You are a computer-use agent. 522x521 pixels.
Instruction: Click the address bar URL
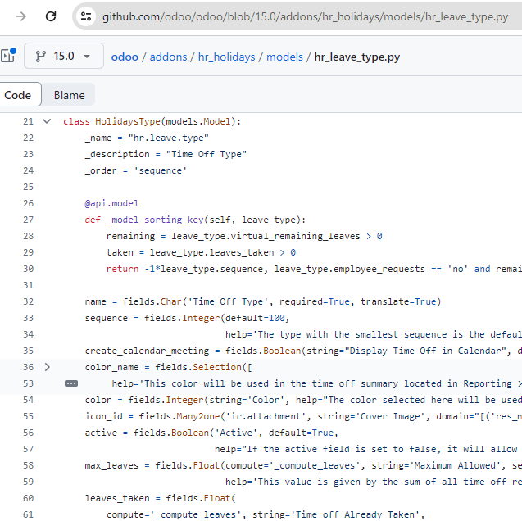305,16
